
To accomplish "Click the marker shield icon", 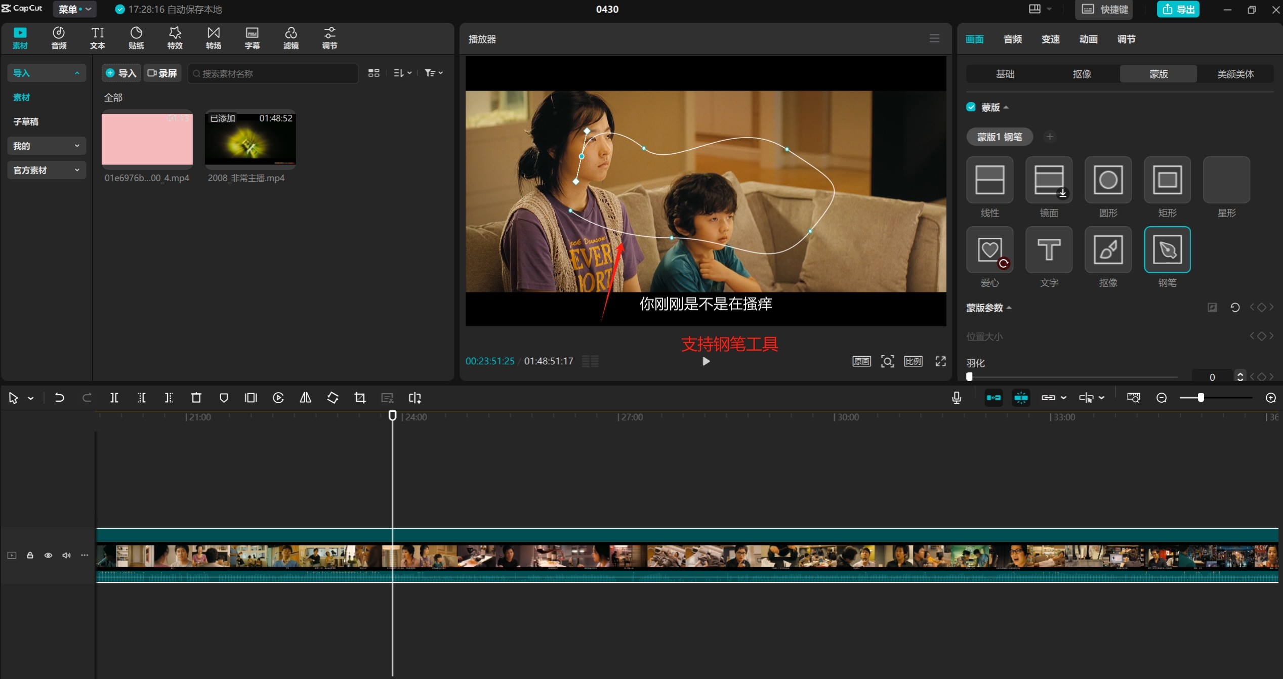I will (x=224, y=398).
